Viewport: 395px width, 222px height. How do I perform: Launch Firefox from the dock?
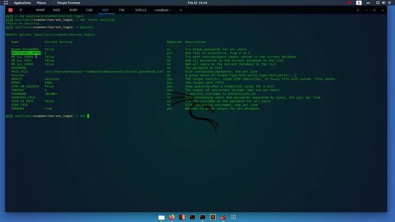pyautogui.click(x=172, y=217)
